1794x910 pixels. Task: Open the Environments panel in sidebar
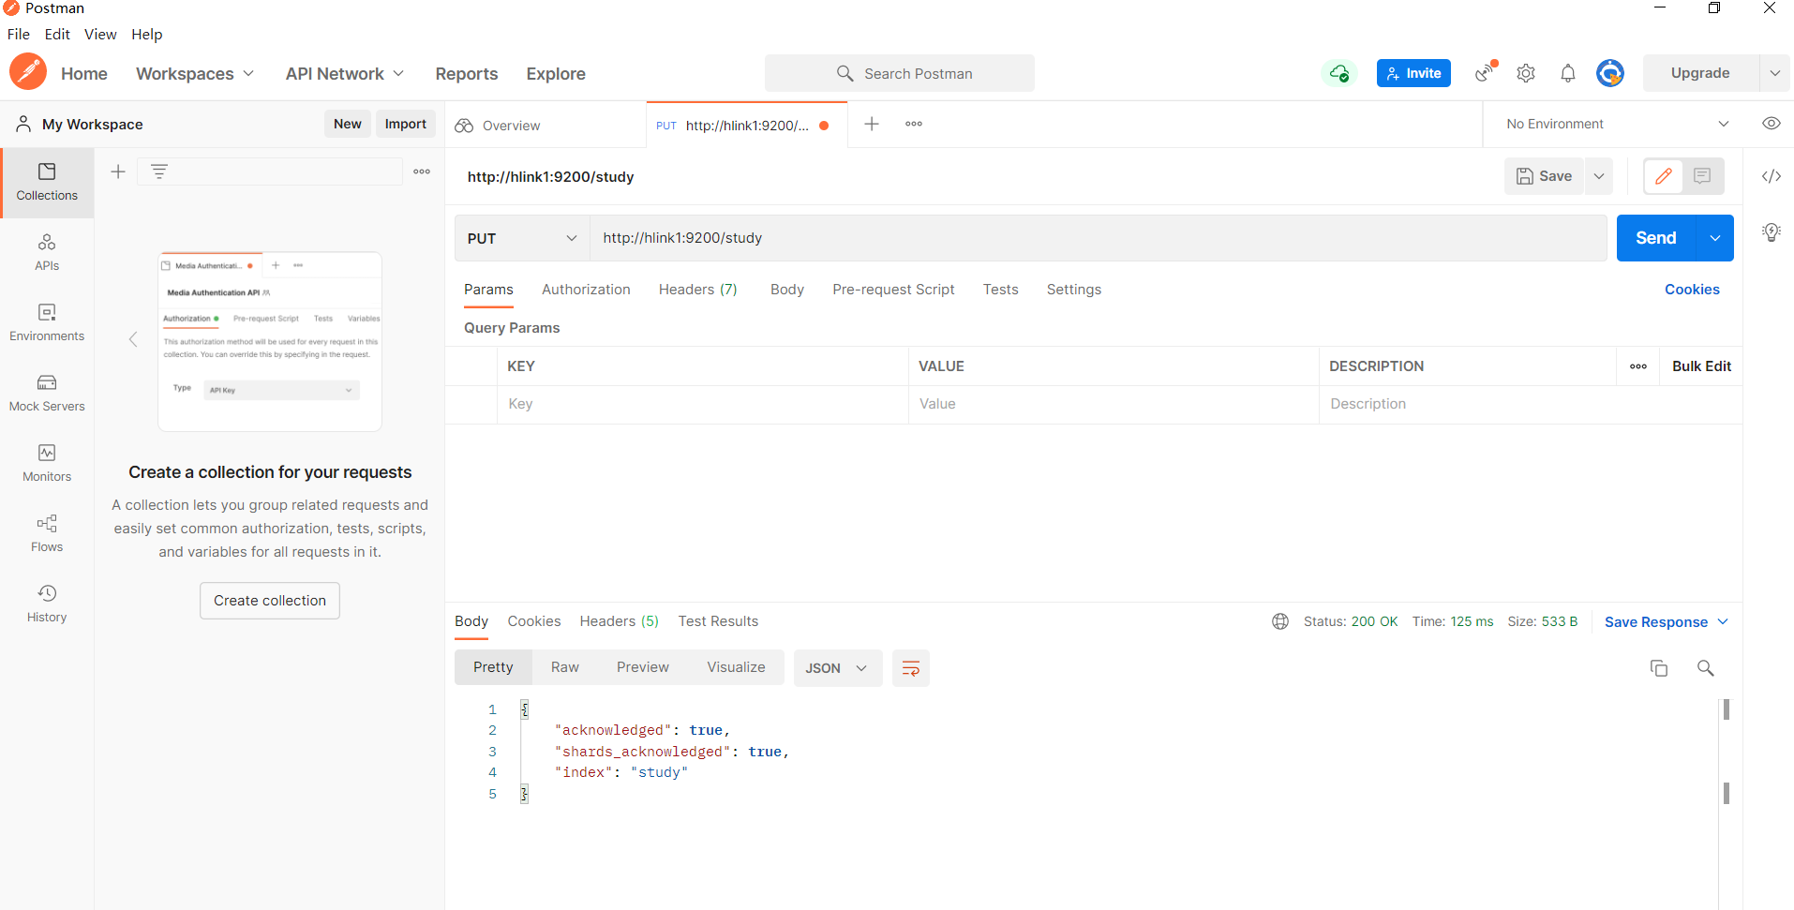(47, 322)
